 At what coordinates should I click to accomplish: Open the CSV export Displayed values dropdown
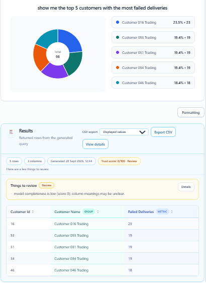coord(124,132)
